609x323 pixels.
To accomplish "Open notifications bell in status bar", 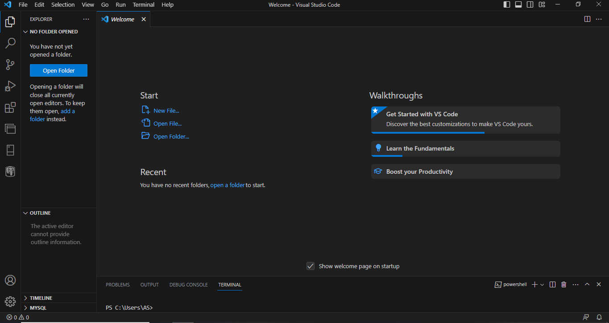I will point(599,317).
